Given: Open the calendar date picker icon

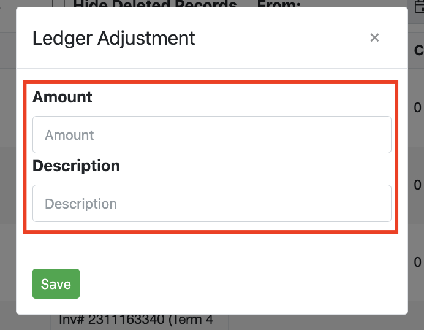Looking at the screenshot, I should [x=420, y=4].
